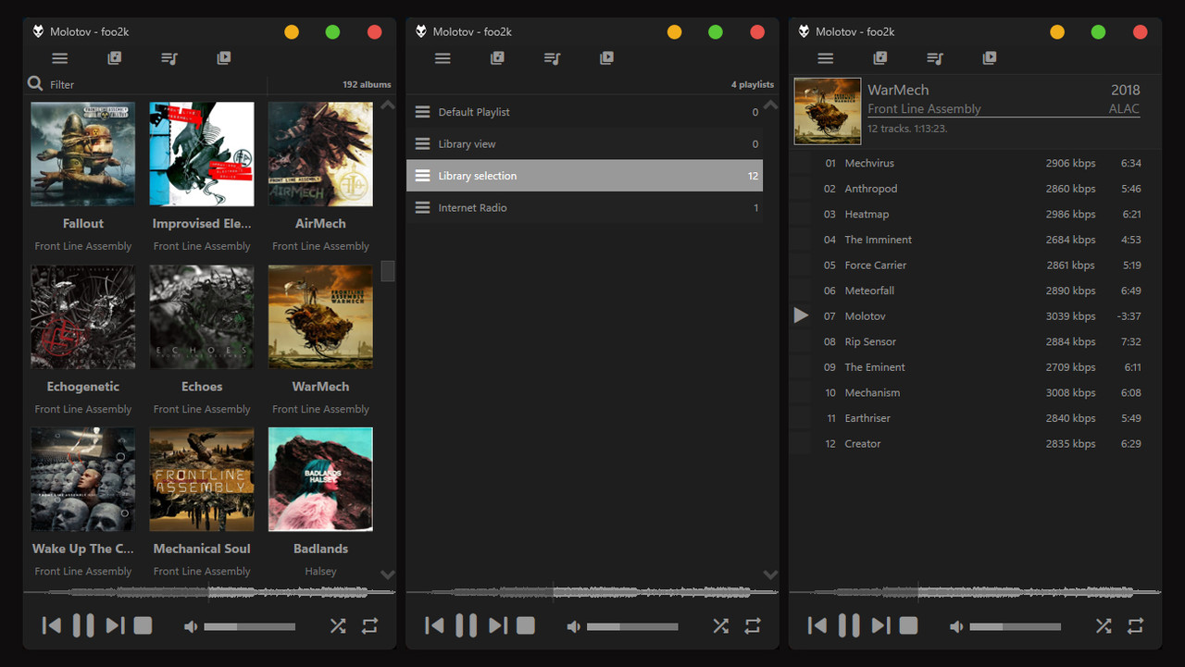Screen dimensions: 1185x667
Task: Open the Front Line Assembly artist link under WarMech title
Action: 924,108
